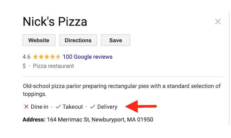Select the Delivery label
Image resolution: width=231 pixels, height=138 pixels.
click(107, 107)
